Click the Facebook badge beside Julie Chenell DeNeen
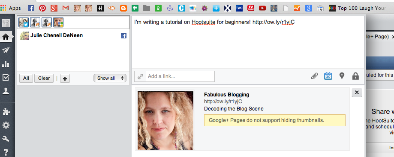This screenshot has height=157, width=394. coord(123,36)
